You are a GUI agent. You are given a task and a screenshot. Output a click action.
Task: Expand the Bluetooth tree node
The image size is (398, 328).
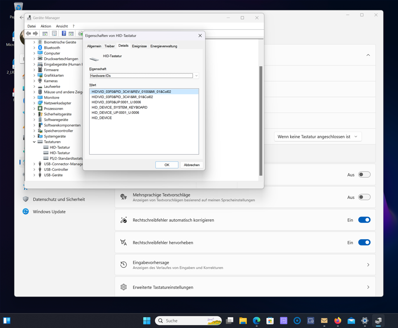[34, 48]
